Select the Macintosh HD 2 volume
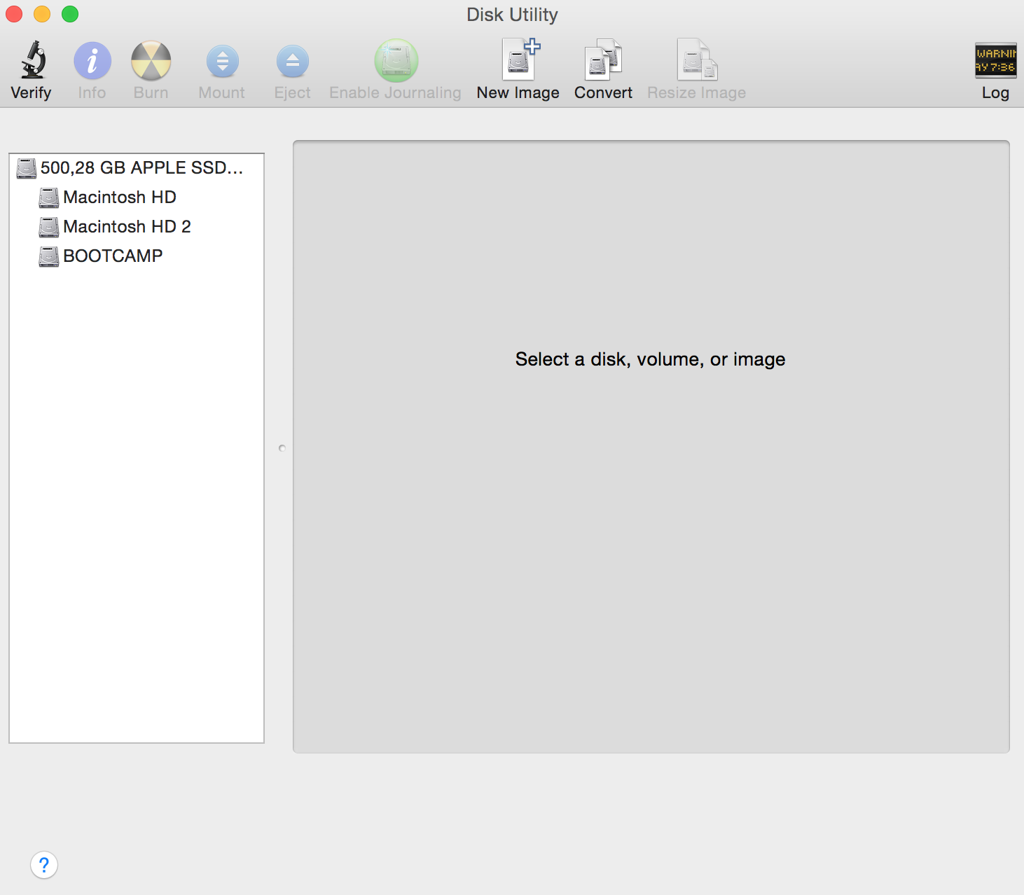This screenshot has height=895, width=1024. (x=137, y=227)
